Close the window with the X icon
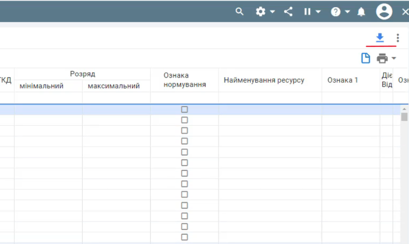Screen dimensions: 409x244 (x=405, y=12)
